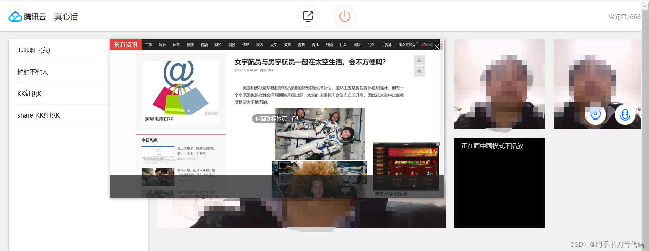Click the astronauts photo in the article

(x=320, y=134)
